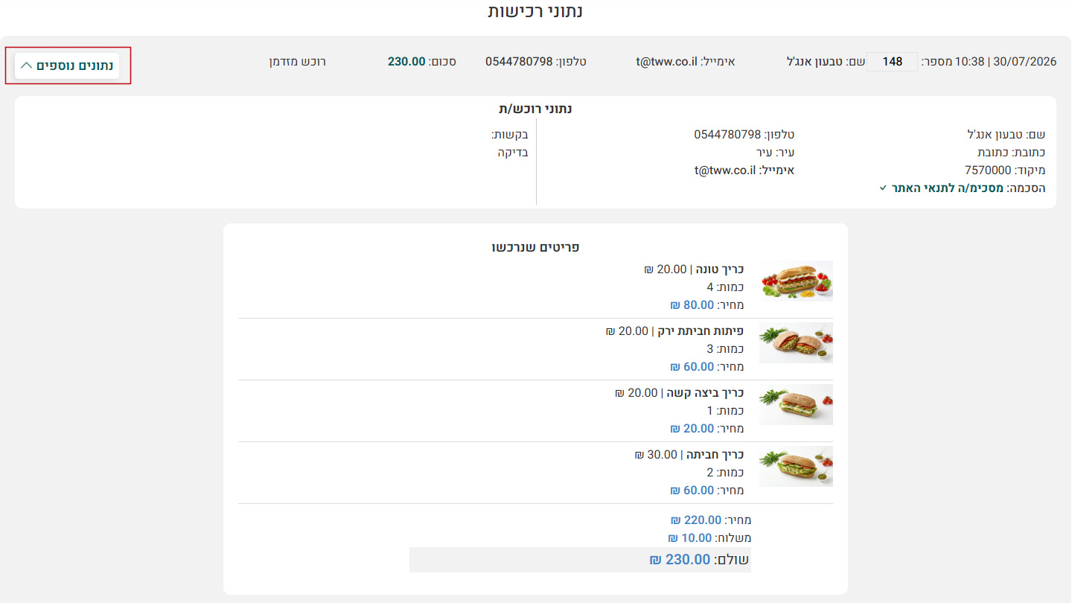The image size is (1072, 603).
Task: Click the total paid 230.00 row
Action: [580, 560]
